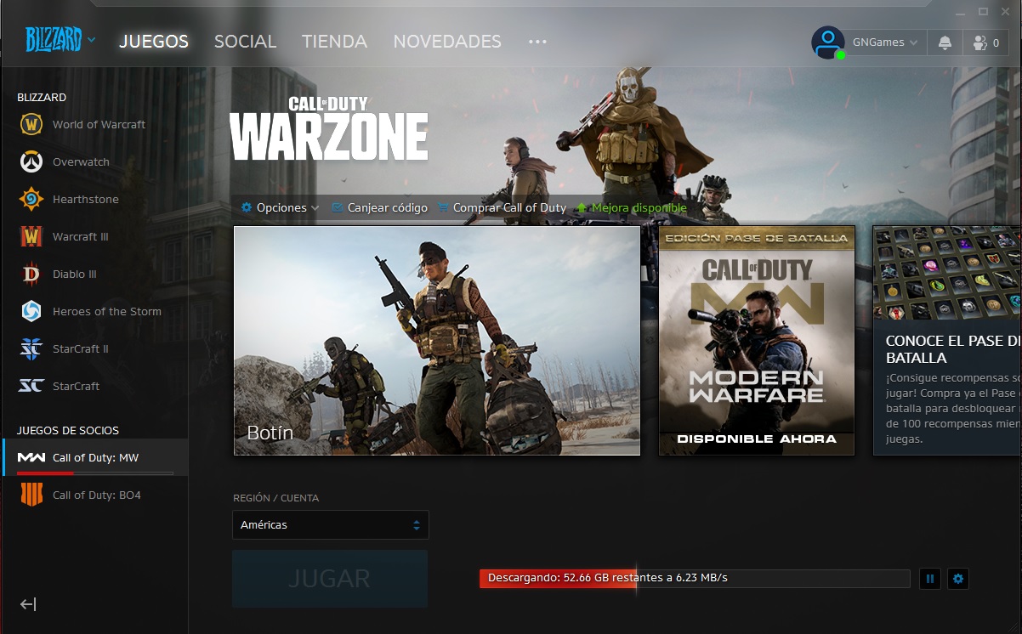This screenshot has height=634, width=1022.
Task: Select the Diablo III icon
Action: pyautogui.click(x=31, y=274)
